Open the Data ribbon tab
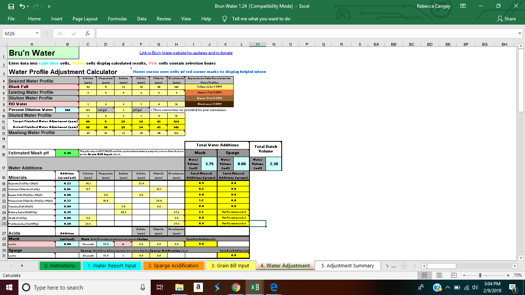 142,19
